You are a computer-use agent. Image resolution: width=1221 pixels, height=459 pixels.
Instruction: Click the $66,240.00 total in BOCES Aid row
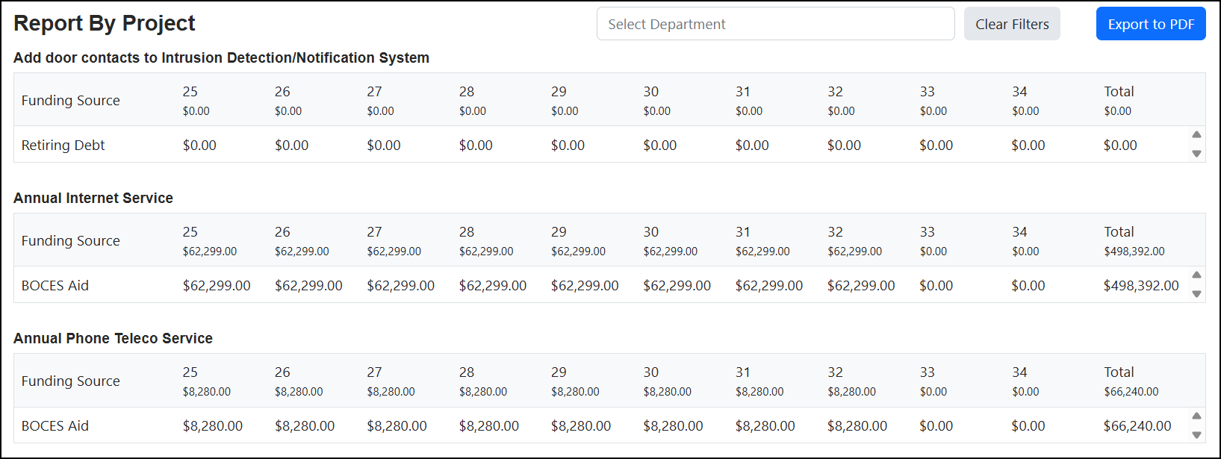click(x=1137, y=425)
